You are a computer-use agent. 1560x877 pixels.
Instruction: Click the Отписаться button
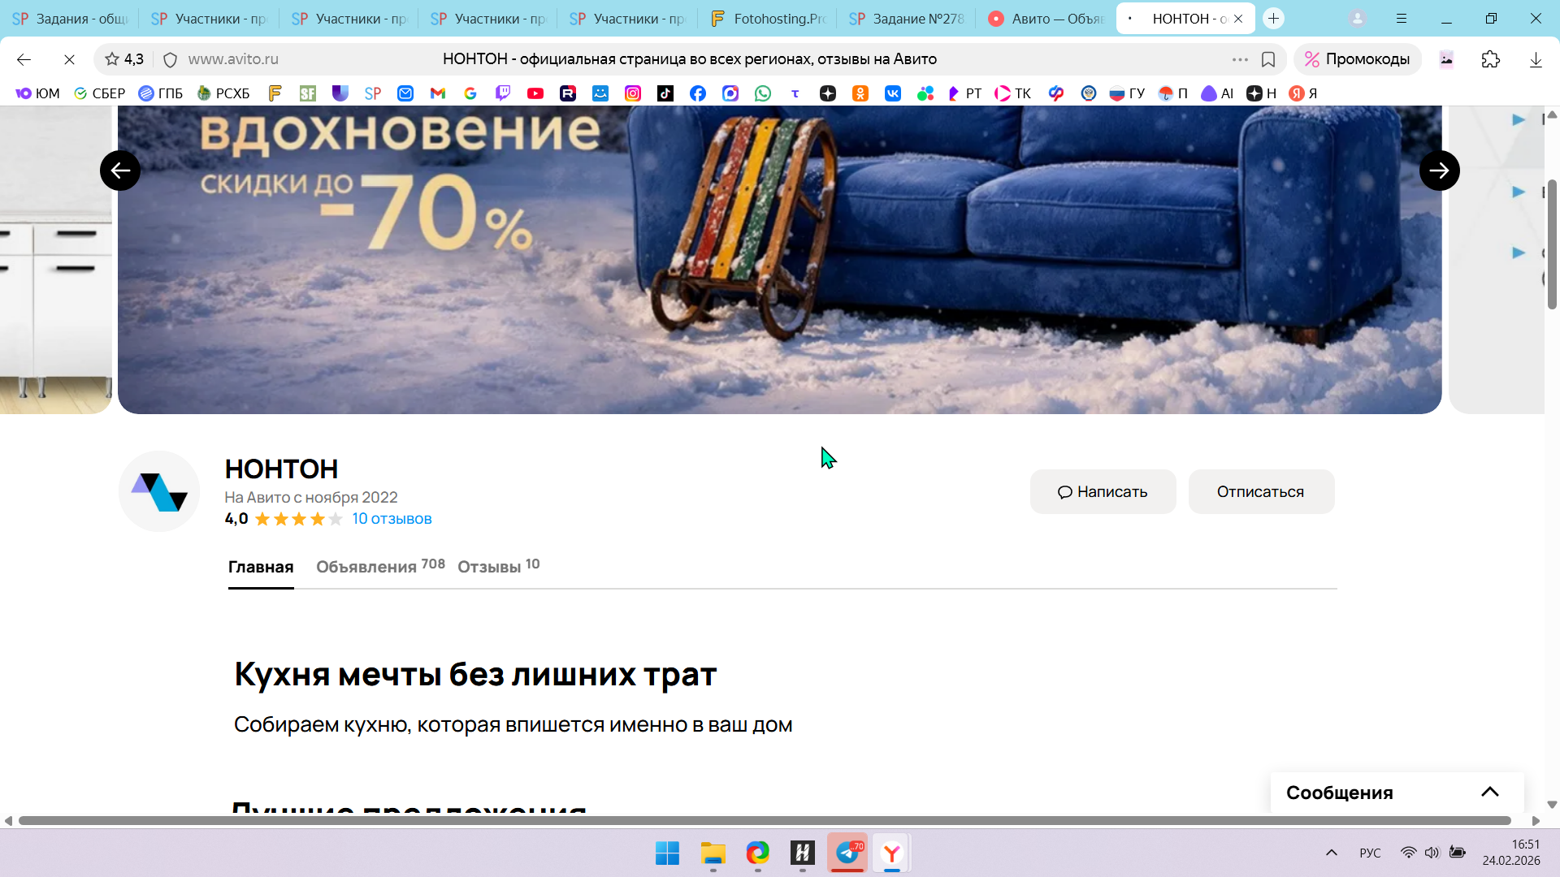coord(1260,491)
